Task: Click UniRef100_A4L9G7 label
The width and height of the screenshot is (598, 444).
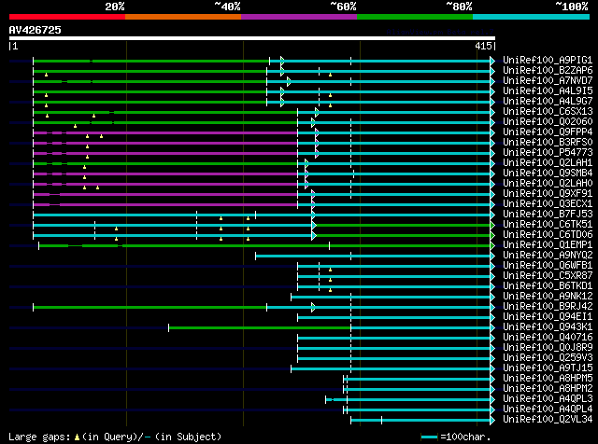Action: [x=548, y=102]
